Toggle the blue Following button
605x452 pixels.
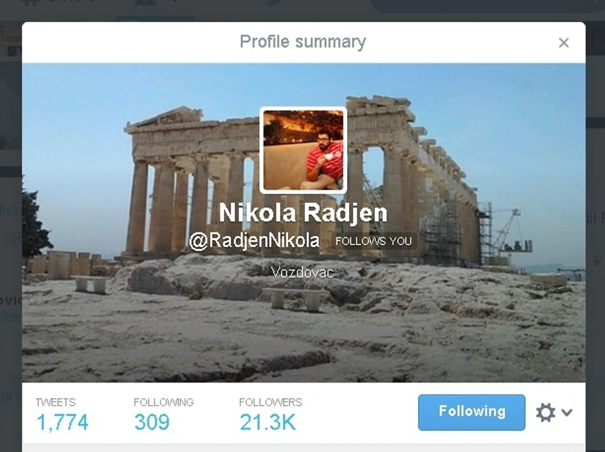[471, 412]
